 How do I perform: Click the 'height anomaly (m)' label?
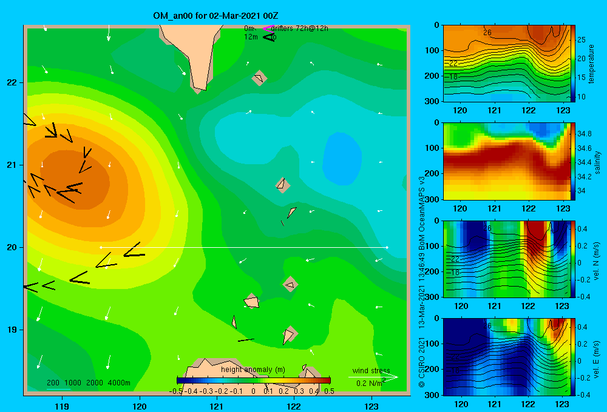pyautogui.click(x=253, y=370)
